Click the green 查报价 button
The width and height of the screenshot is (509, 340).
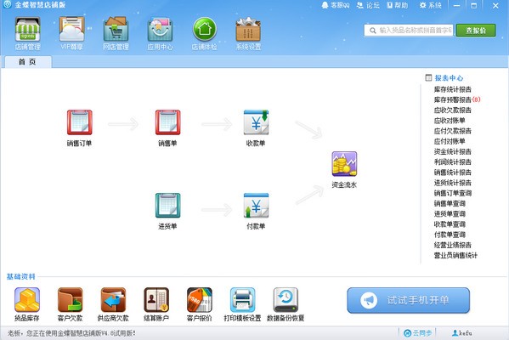point(476,31)
